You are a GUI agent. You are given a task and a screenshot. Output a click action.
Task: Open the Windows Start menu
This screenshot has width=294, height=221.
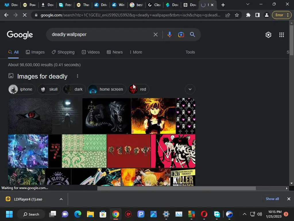click(x=9, y=214)
